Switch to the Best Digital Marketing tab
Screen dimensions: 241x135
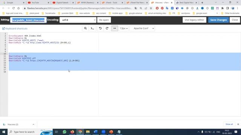186,3
